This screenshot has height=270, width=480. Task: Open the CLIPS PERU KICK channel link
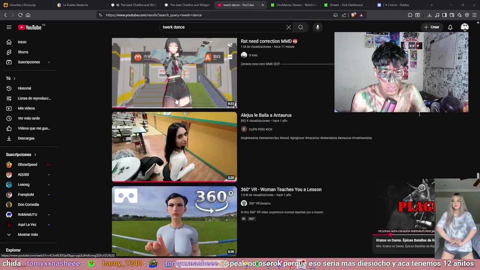(260, 129)
